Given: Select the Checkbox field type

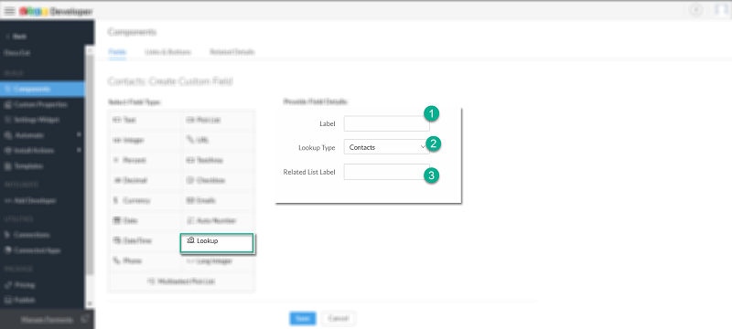Looking at the screenshot, I should click(x=218, y=180).
